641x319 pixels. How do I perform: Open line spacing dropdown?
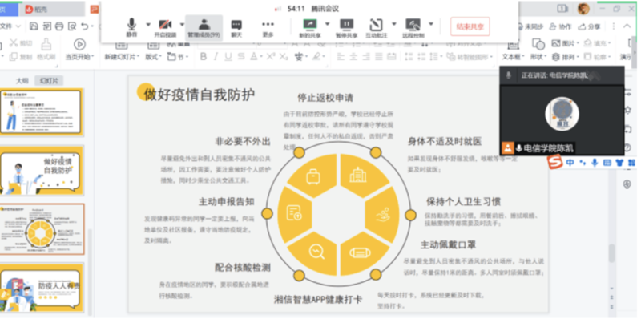click(437, 56)
